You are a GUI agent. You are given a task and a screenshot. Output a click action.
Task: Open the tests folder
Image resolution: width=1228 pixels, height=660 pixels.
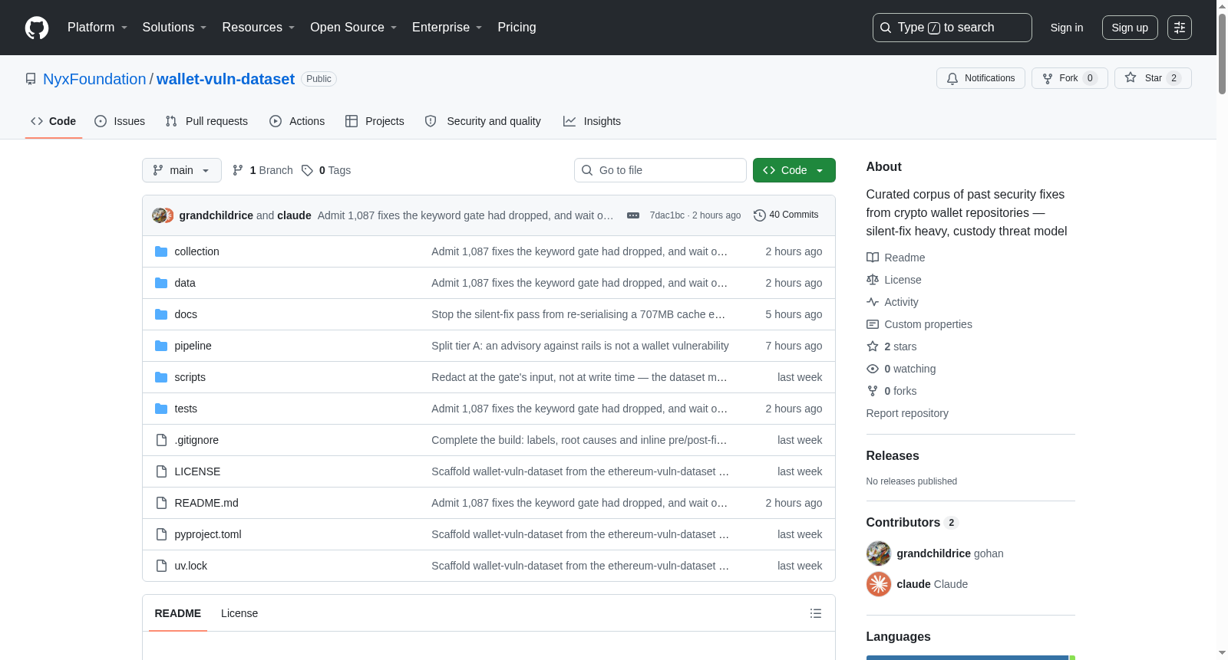click(x=186, y=409)
